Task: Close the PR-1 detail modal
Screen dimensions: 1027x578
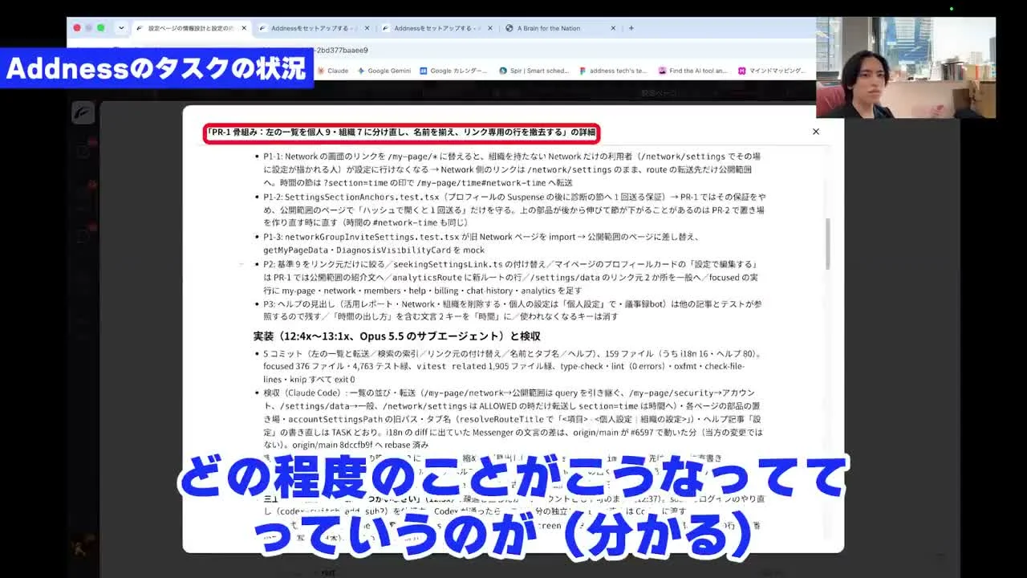Action: point(816,132)
